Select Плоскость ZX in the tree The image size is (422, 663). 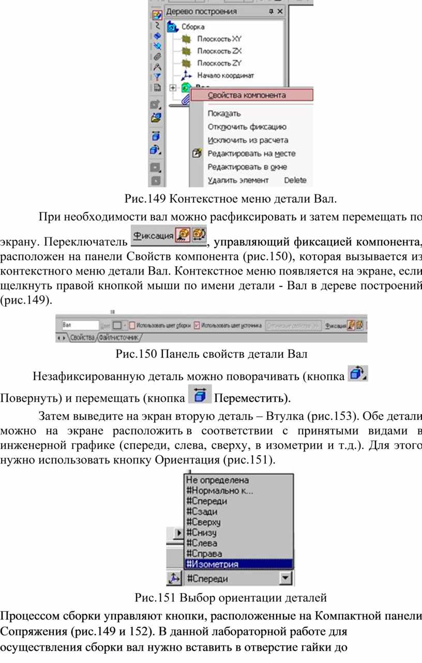pos(219,51)
